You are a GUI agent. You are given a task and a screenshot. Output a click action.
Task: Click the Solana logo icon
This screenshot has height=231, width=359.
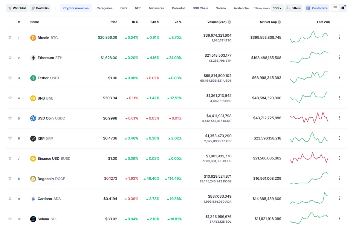[x=33, y=219]
